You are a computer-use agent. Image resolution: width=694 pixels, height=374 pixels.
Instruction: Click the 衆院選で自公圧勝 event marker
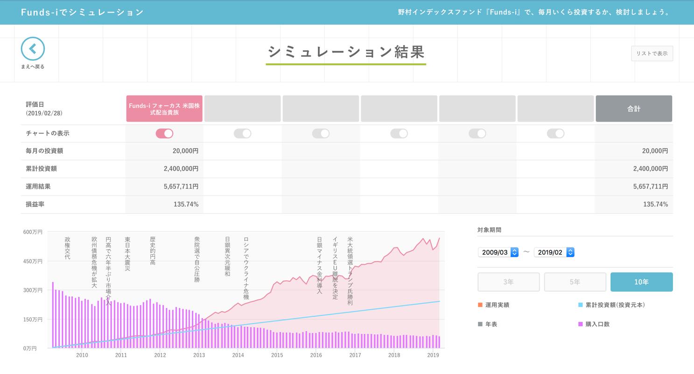click(197, 259)
